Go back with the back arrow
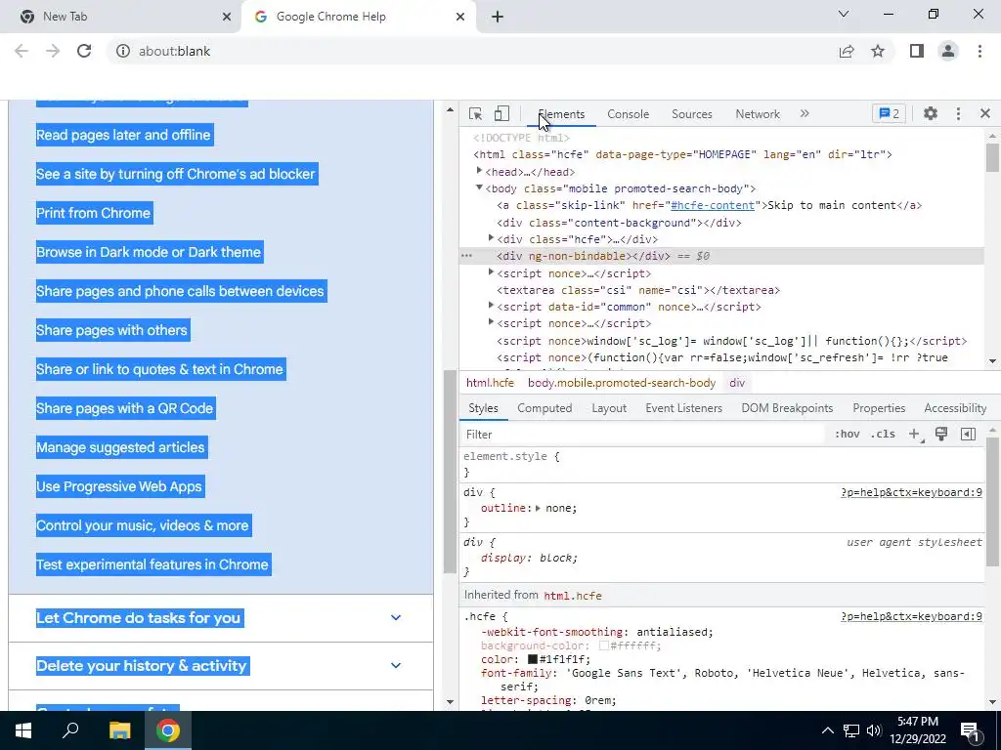 coord(22,51)
